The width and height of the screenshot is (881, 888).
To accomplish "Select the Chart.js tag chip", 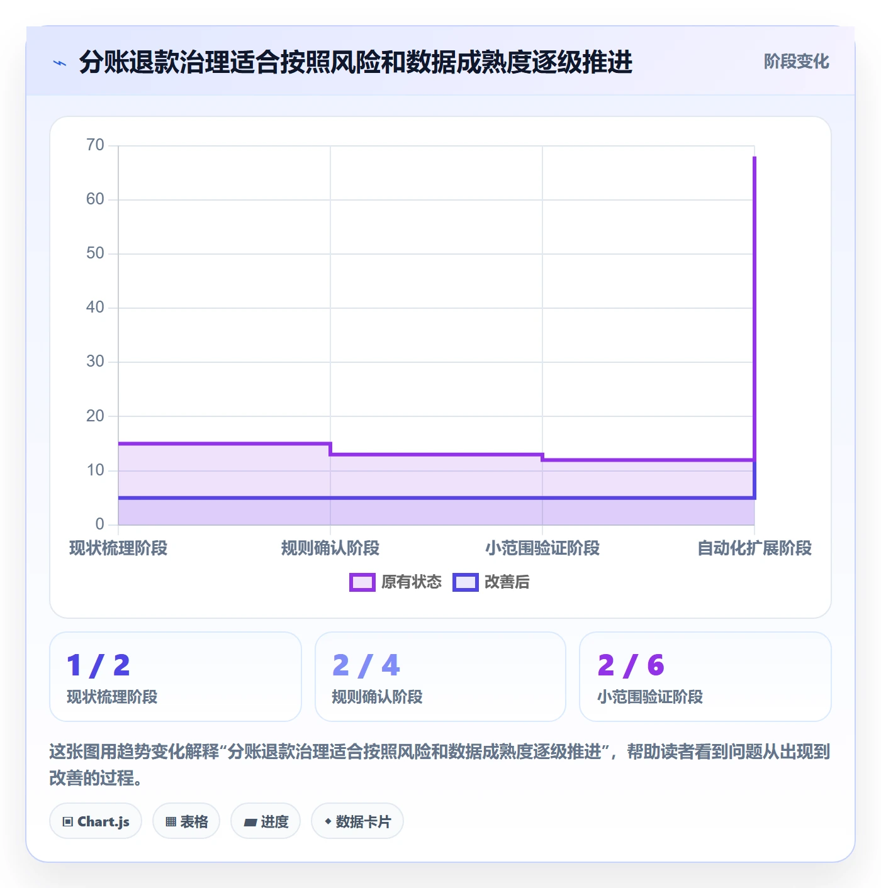I will [x=96, y=821].
